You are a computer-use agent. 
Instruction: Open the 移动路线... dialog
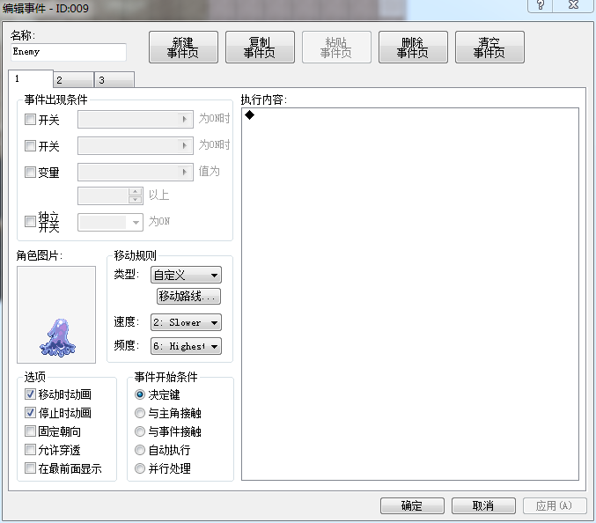pos(188,296)
